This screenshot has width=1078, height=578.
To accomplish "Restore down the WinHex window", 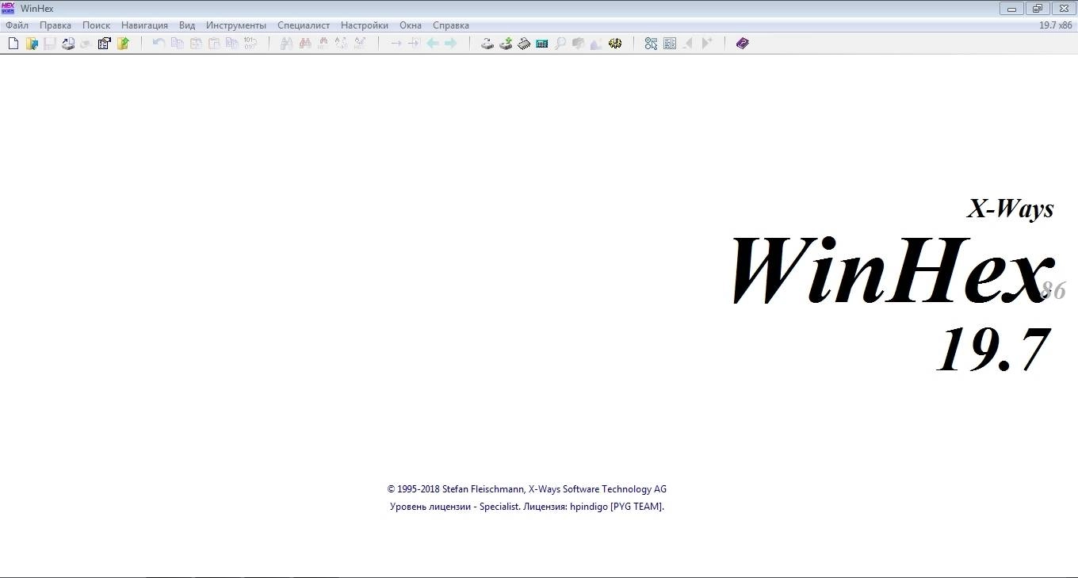I will [x=1037, y=9].
